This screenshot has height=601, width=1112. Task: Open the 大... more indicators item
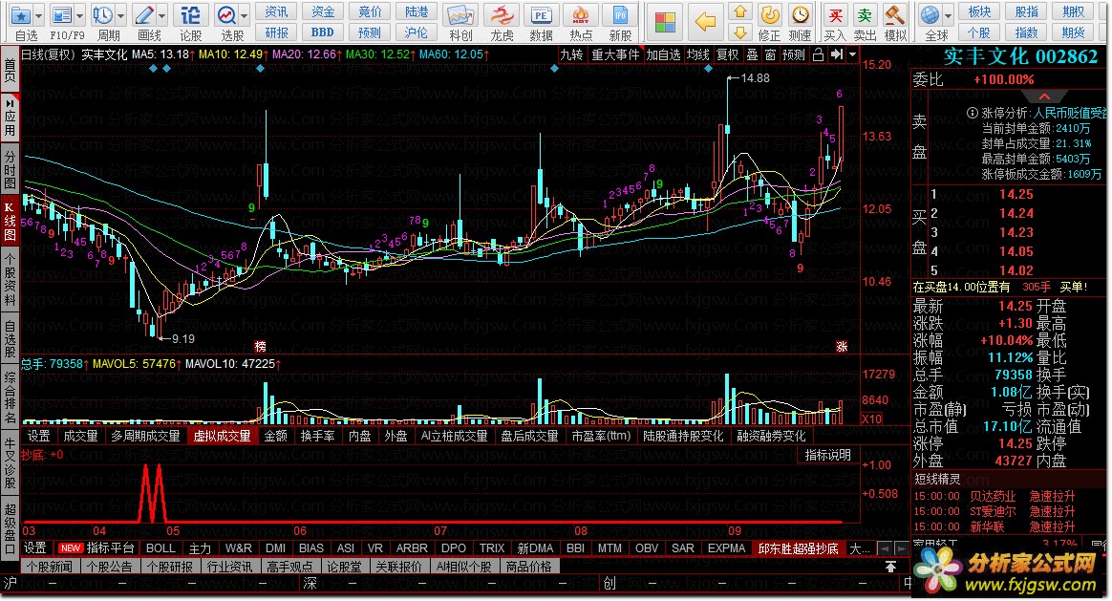point(860,548)
